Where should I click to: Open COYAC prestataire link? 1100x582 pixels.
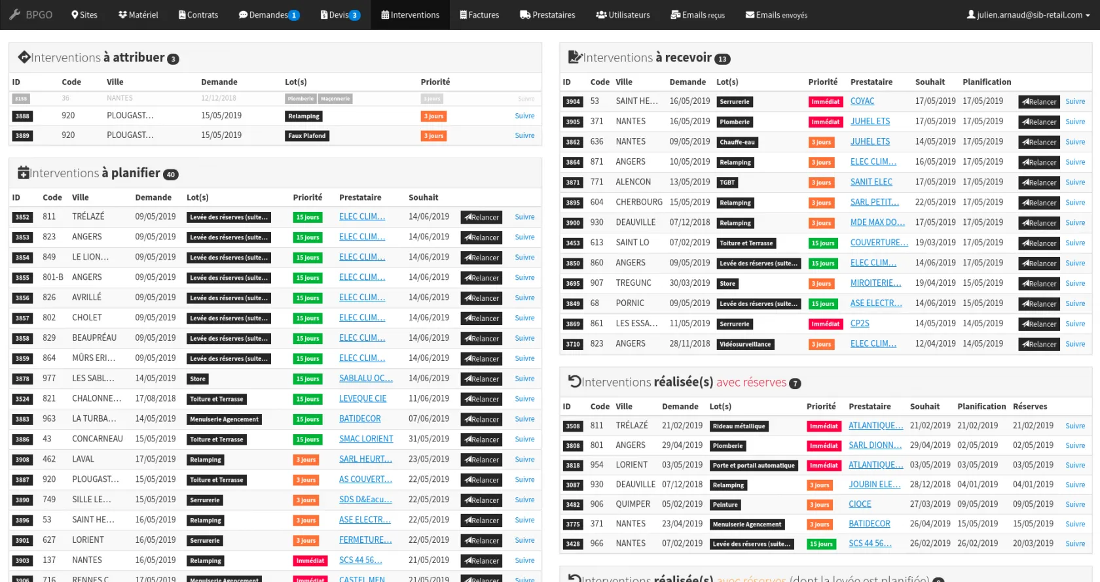click(862, 101)
